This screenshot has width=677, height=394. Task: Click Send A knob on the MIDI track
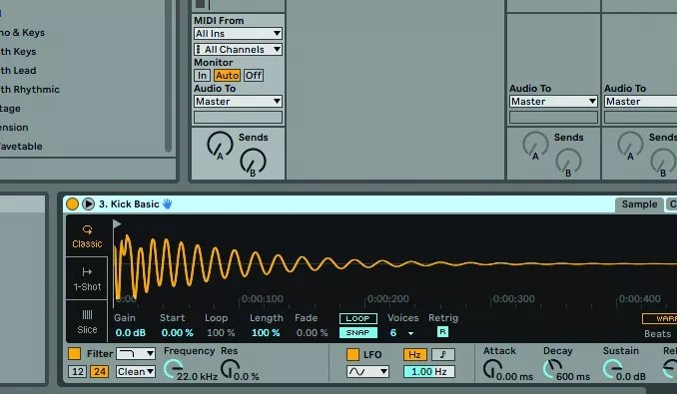(x=220, y=145)
